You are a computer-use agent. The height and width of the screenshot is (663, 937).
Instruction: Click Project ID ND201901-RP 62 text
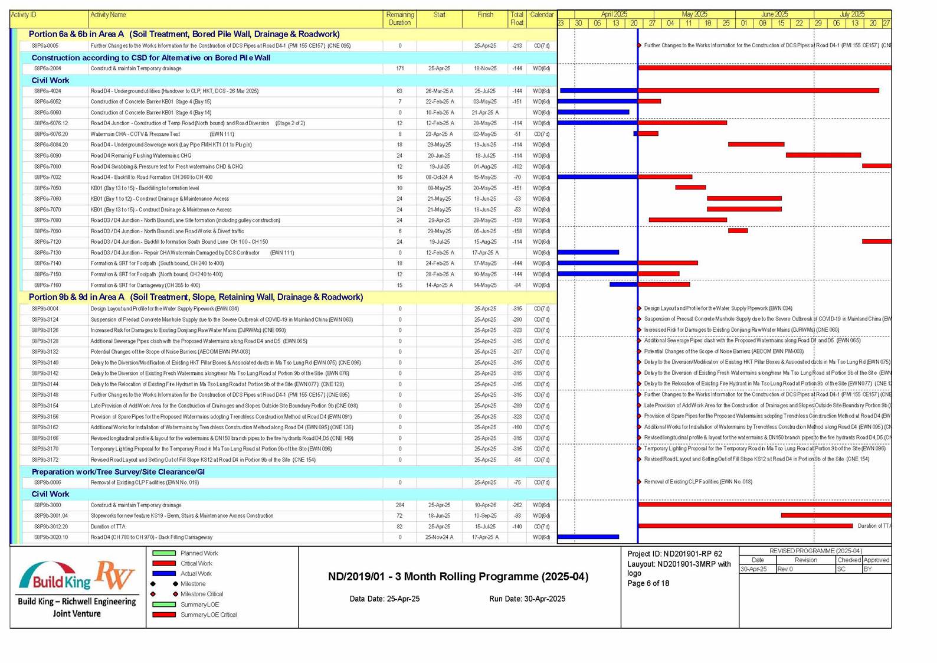[674, 554]
